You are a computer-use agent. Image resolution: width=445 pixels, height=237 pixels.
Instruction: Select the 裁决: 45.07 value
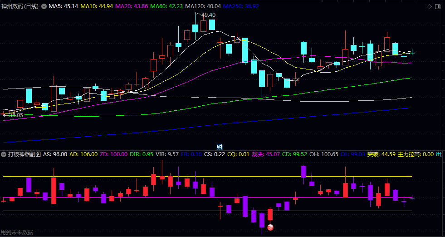coord(266,154)
